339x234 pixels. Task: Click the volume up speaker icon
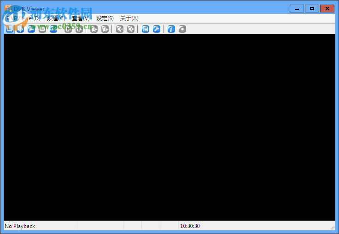coord(131,29)
